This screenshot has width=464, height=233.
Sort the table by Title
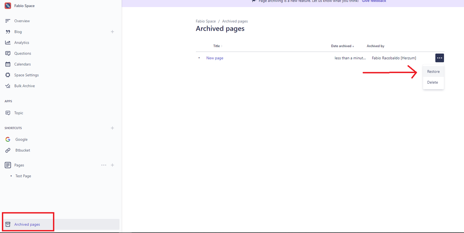click(x=217, y=46)
